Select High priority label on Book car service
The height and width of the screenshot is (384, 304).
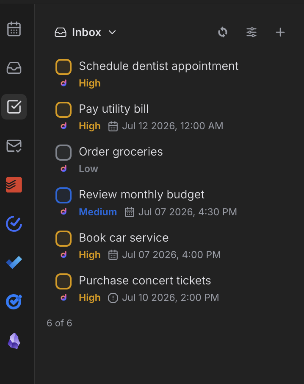[x=90, y=255]
